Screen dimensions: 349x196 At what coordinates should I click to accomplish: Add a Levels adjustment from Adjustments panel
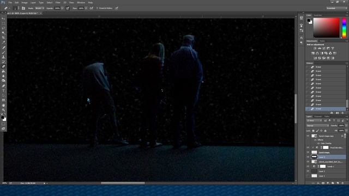320,48
